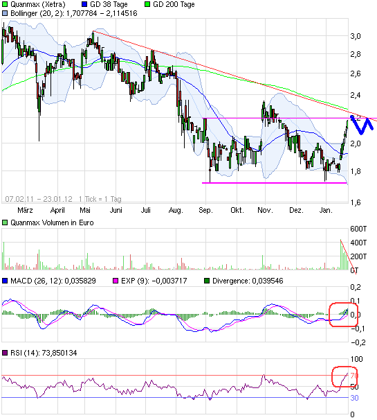
Task: Click the 'Dez.' month axis label
Action: (296, 210)
